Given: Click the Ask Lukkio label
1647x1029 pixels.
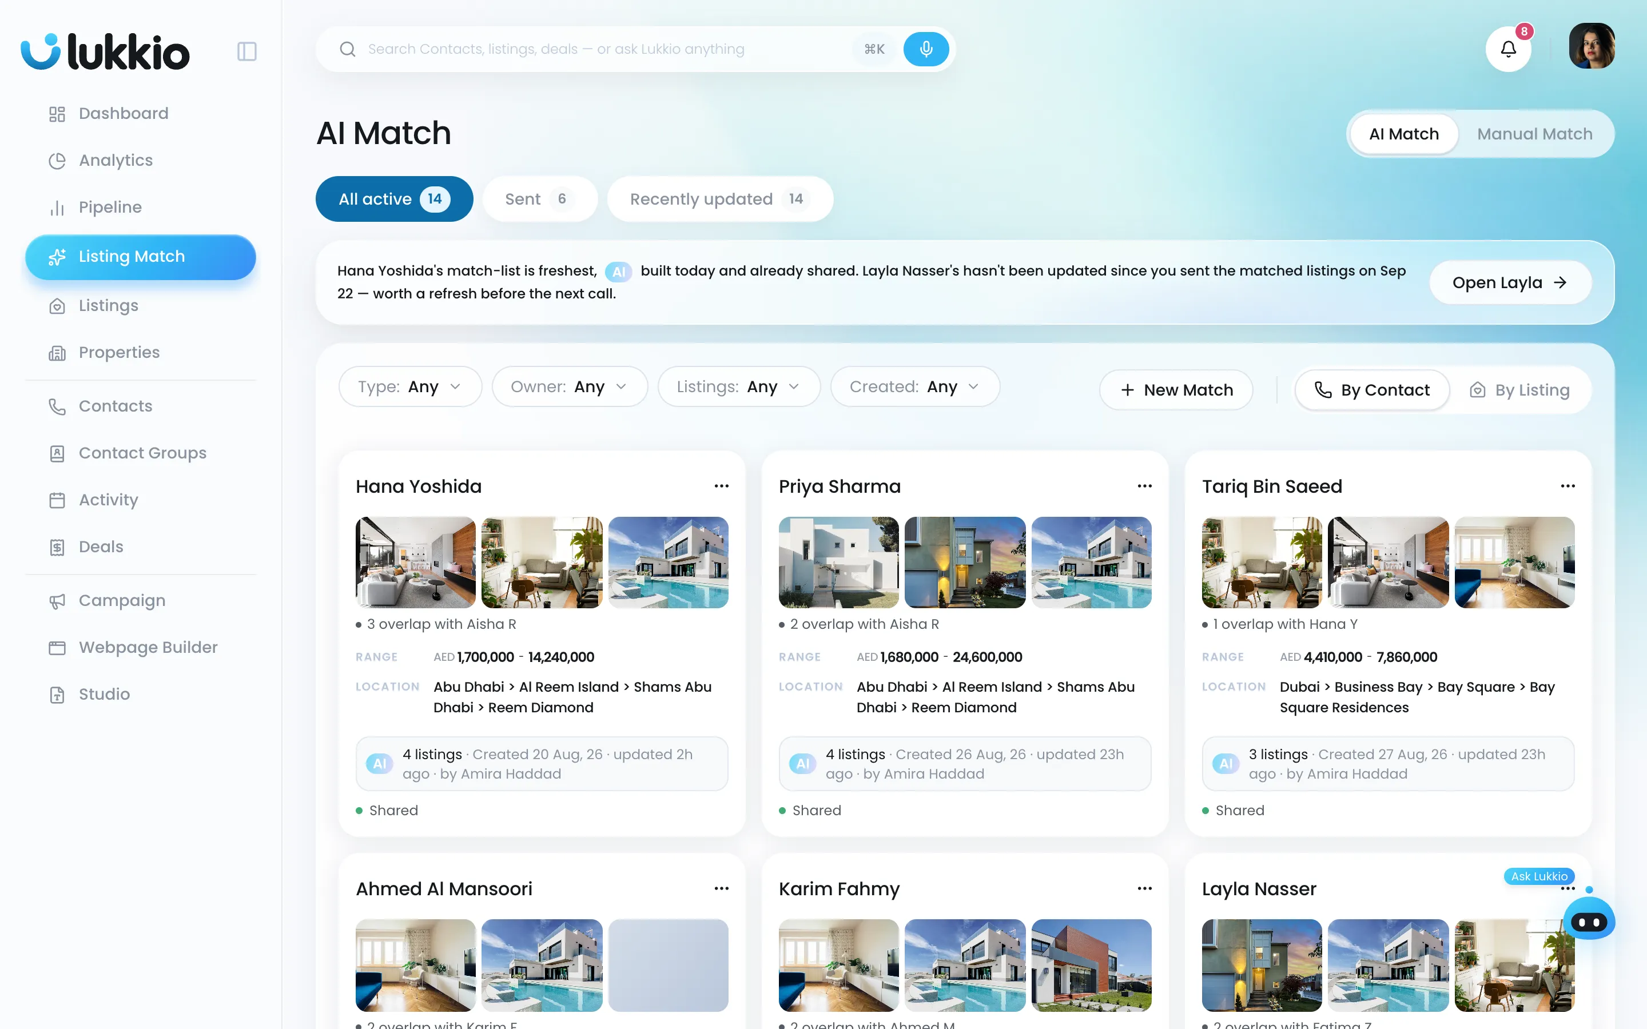Looking at the screenshot, I should coord(1539,876).
